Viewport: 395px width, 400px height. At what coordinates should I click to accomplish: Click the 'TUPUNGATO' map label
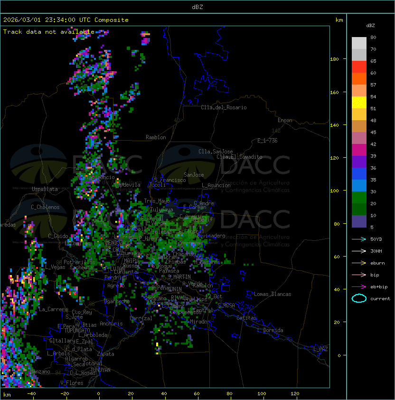coord(77,331)
